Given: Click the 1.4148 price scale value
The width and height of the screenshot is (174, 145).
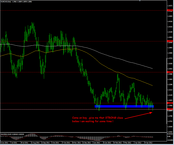Looking at the screenshot, I should click(x=170, y=32).
